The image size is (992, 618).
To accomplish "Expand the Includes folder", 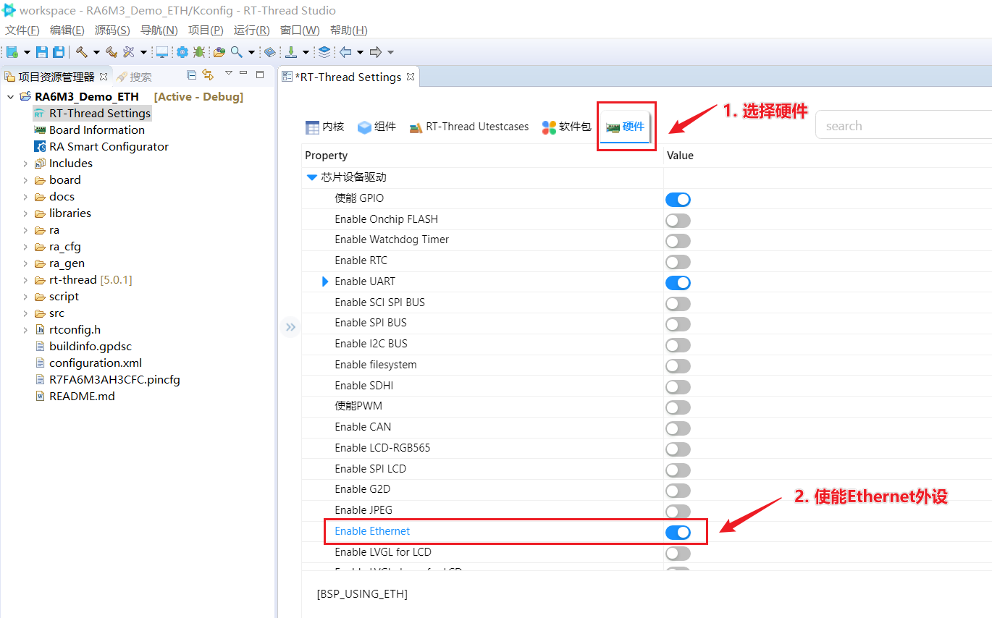I will tap(26, 164).
